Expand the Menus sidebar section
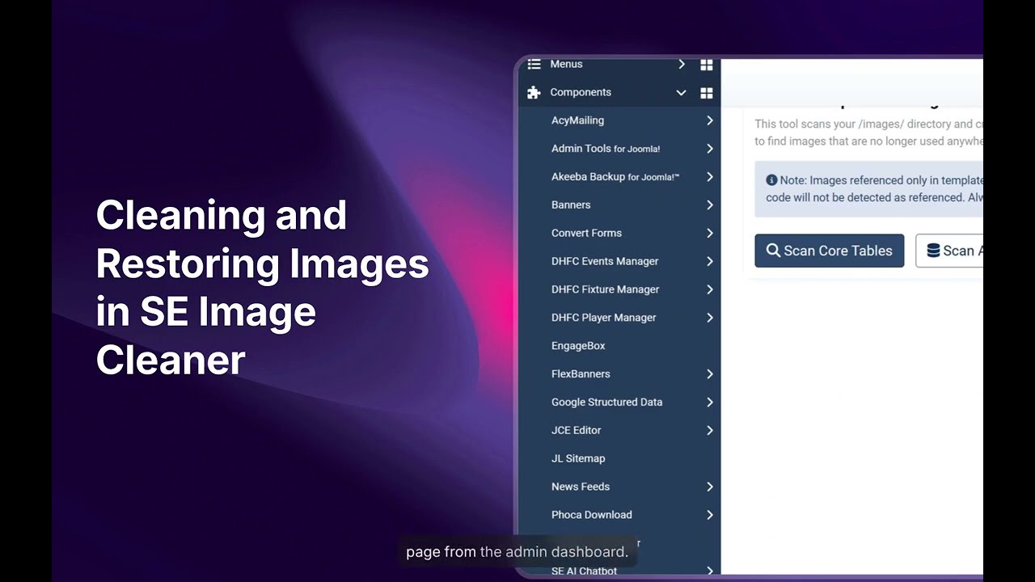Screen dimensions: 1035x582 coord(682,64)
